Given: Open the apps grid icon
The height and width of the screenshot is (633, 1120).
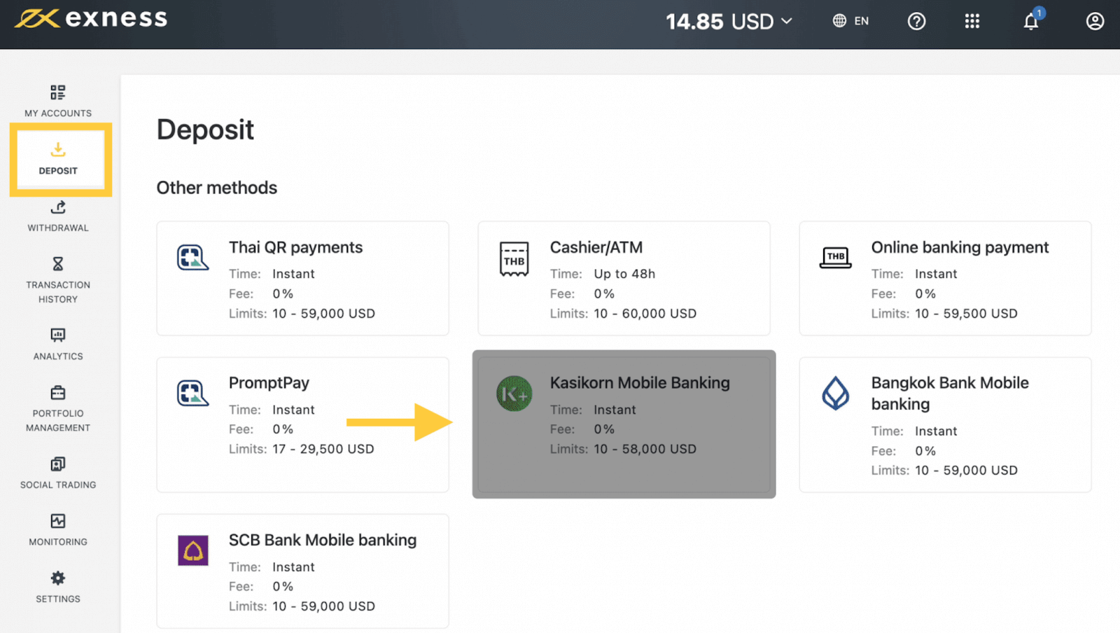Looking at the screenshot, I should coord(972,21).
